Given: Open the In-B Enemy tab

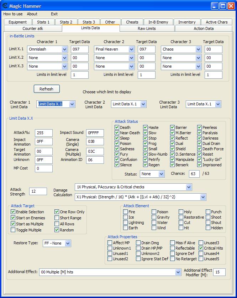Looking at the screenshot, I should point(158,22).
